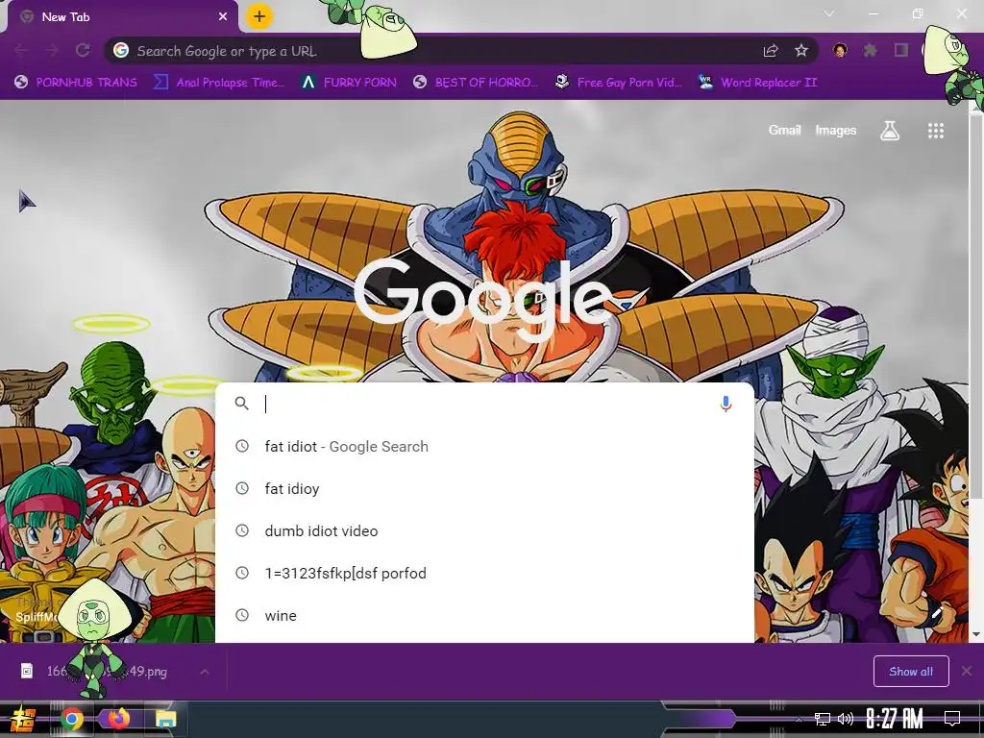Click the browser back arrow
The width and height of the screenshot is (984, 738).
point(21,50)
